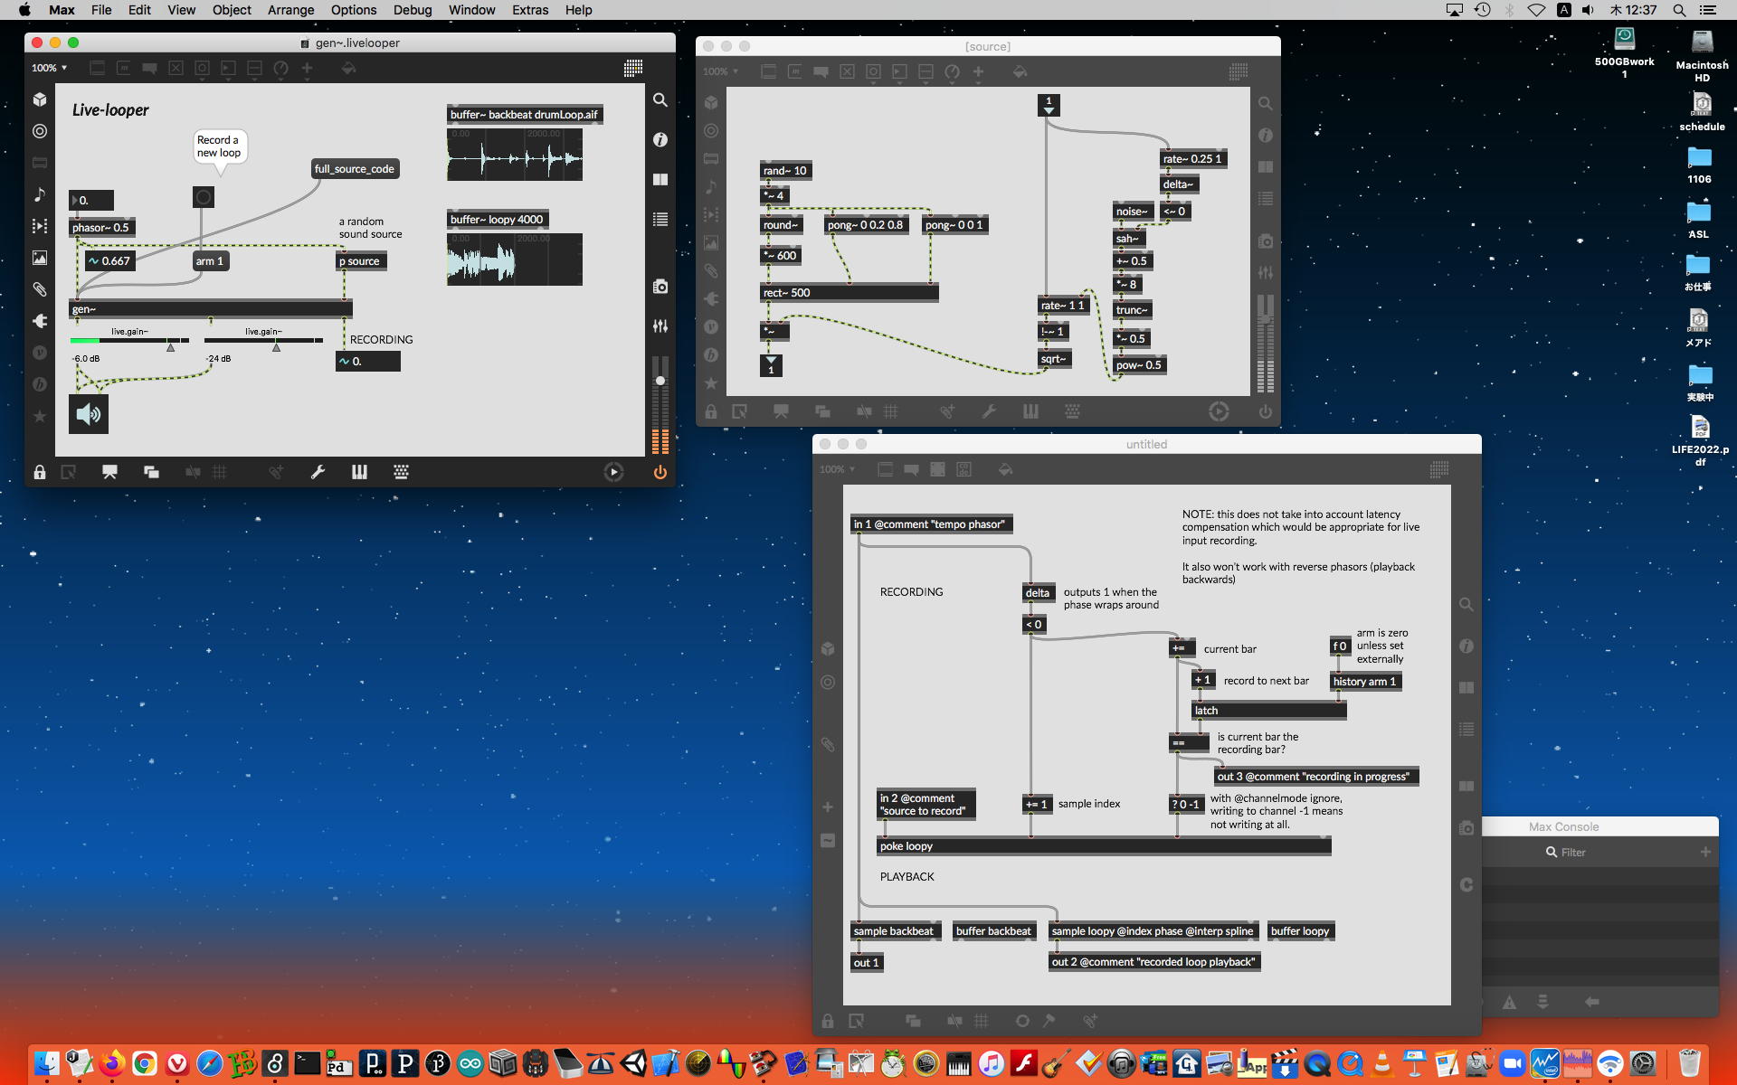Open the Arrange menu
This screenshot has height=1085, width=1737.
tap(290, 10)
